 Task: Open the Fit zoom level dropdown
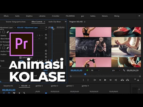95,70
